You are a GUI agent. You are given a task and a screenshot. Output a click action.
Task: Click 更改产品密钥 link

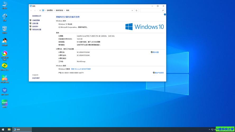(x=159, y=73)
